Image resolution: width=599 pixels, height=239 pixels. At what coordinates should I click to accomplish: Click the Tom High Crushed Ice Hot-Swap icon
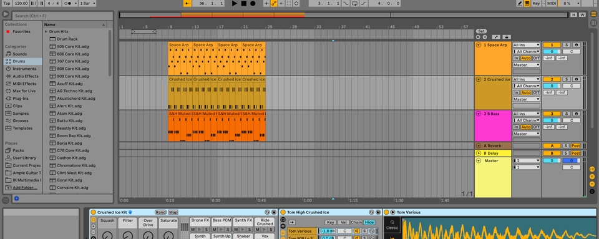pos(371,212)
